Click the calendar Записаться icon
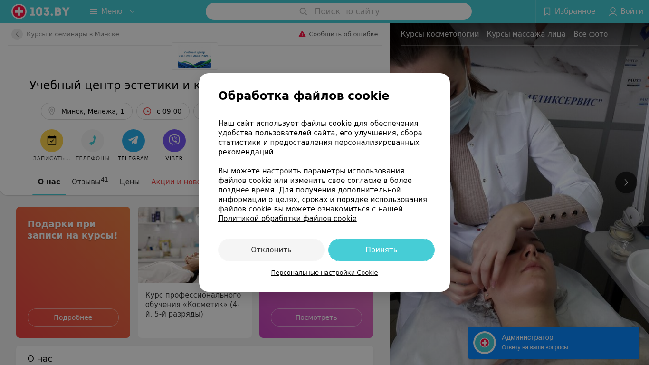Viewport: 649px width, 365px height. 52,141
